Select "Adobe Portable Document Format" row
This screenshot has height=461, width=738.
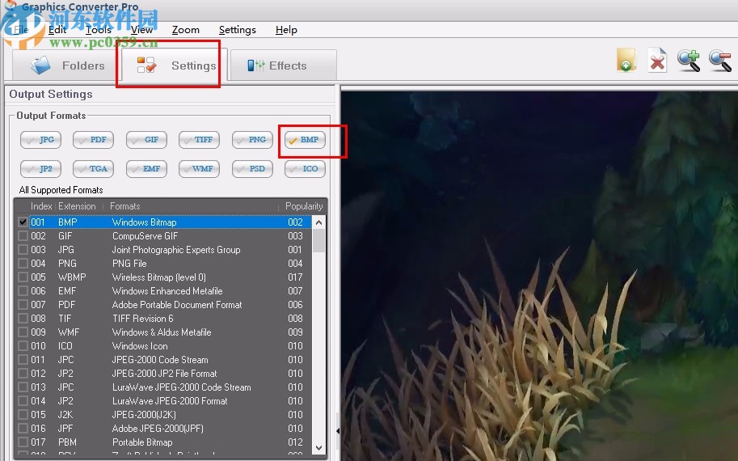point(165,305)
